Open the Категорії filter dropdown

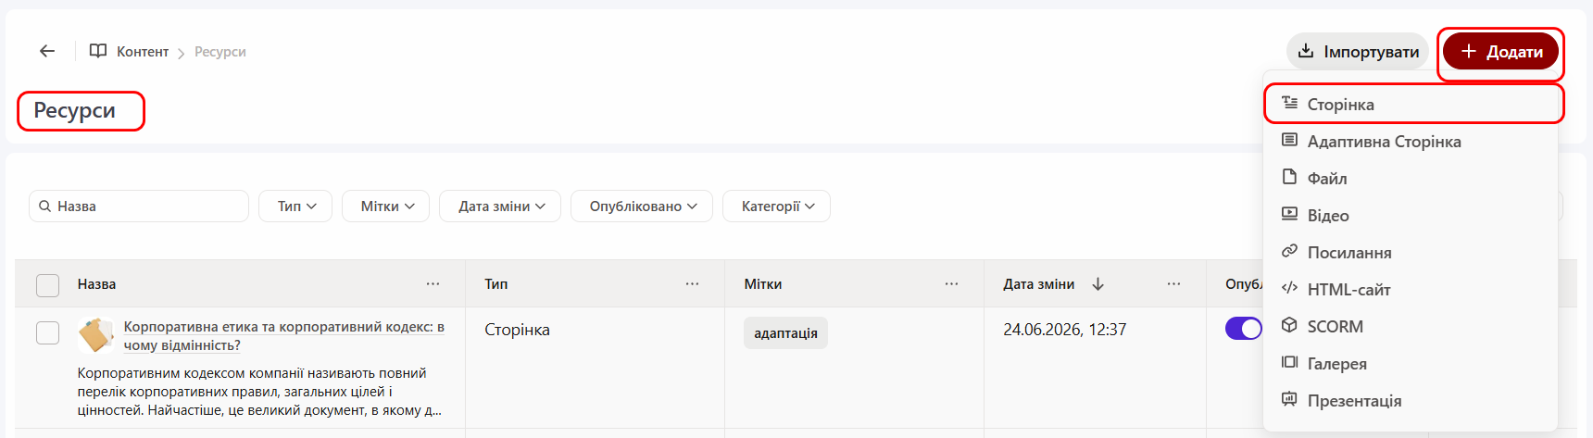point(776,206)
